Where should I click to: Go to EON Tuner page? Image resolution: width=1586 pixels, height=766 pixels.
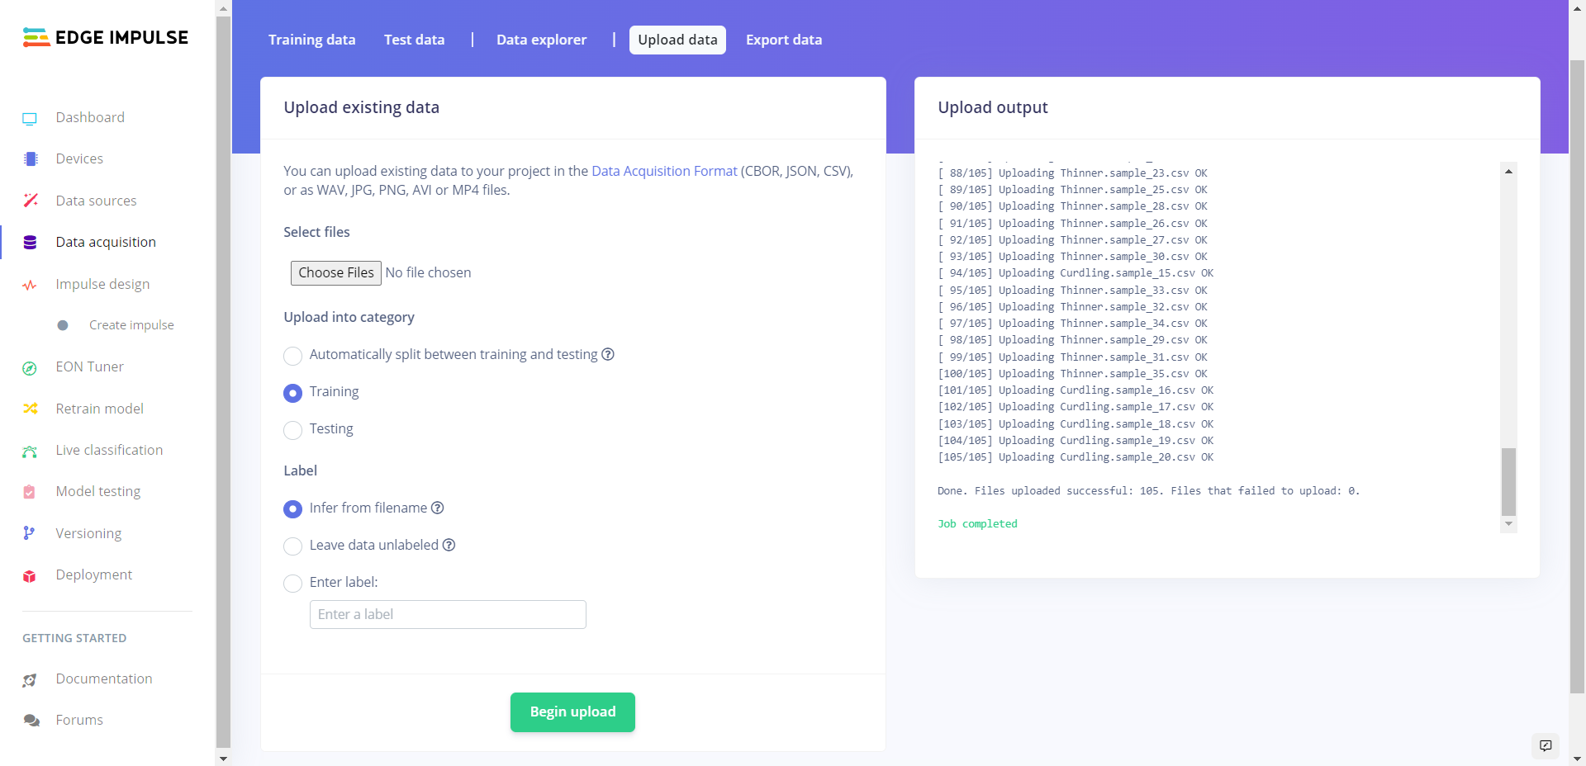click(89, 366)
